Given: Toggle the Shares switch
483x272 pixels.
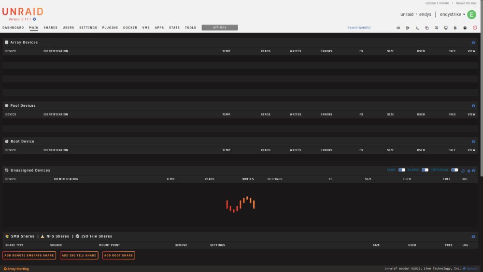Looking at the screenshot, I should coord(425,170).
